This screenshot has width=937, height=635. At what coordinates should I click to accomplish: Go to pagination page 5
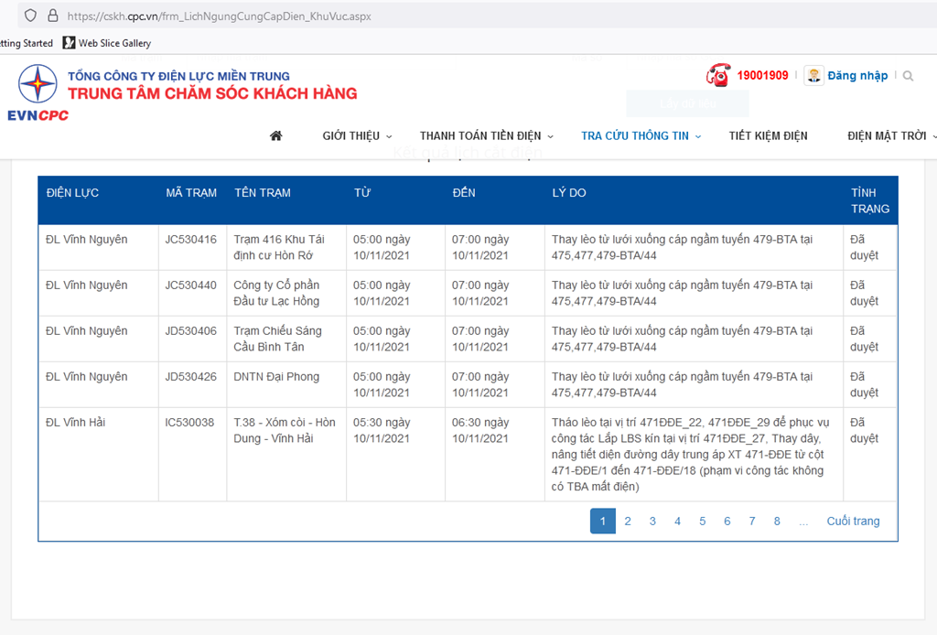[x=703, y=522]
